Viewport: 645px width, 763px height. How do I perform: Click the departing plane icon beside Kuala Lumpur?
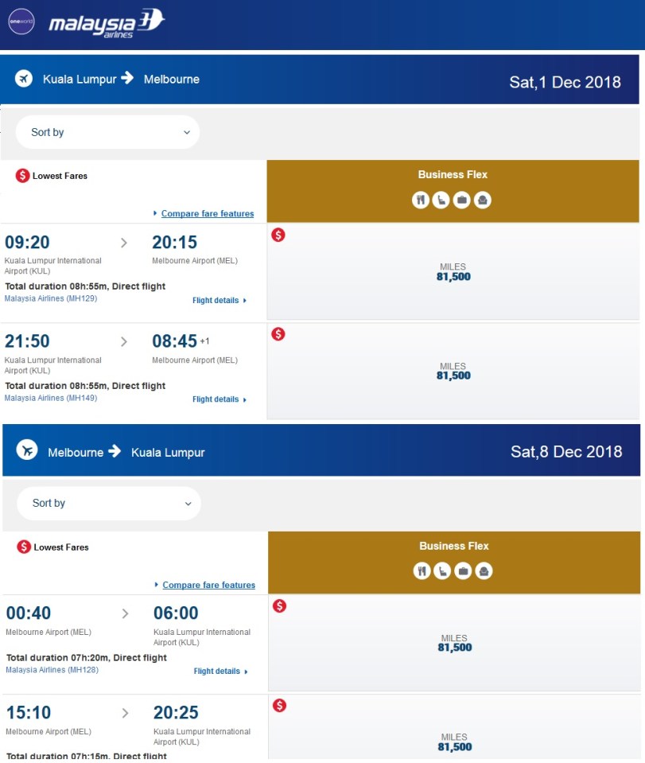[x=24, y=79]
